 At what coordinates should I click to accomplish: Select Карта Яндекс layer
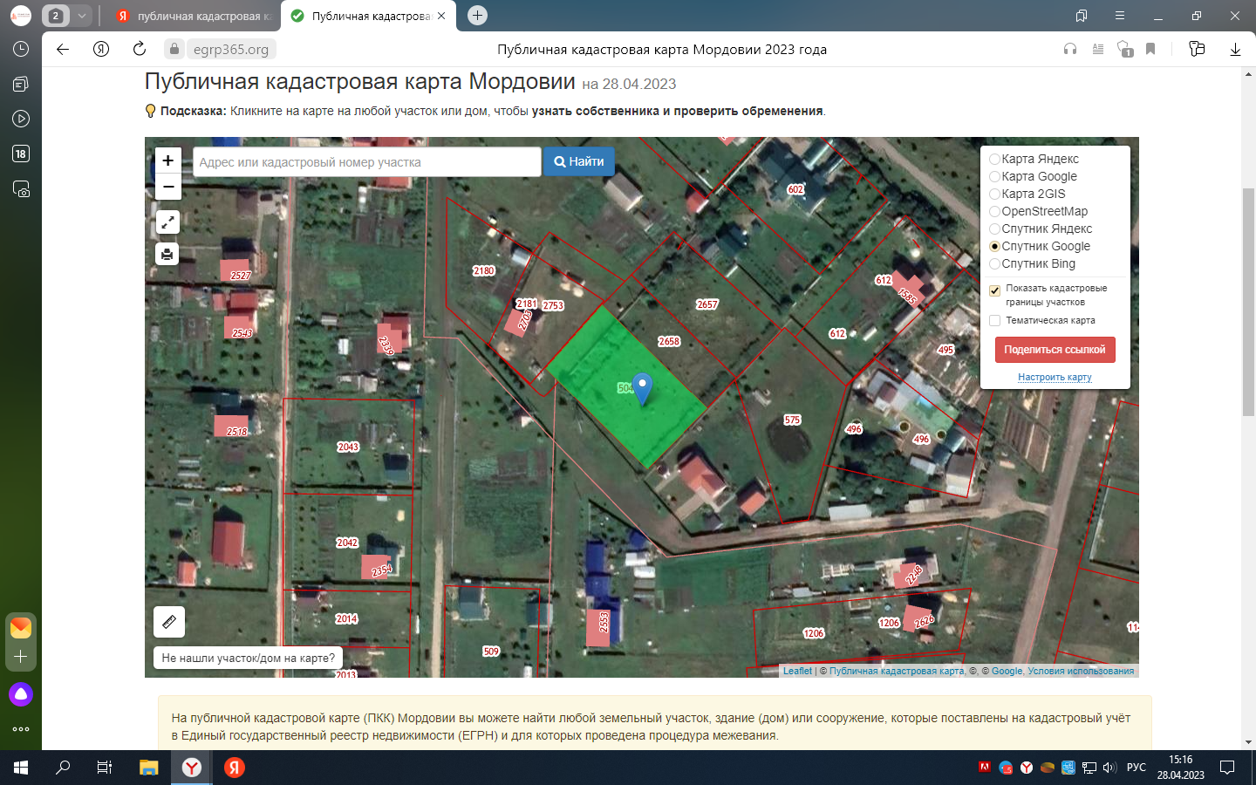point(1034,159)
